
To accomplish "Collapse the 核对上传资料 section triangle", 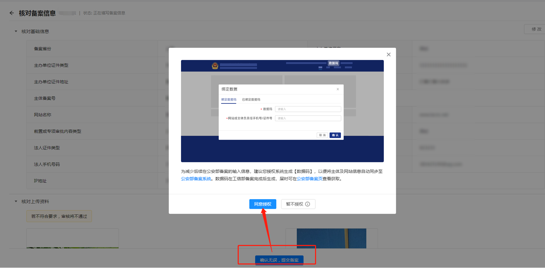I will coord(16,202).
